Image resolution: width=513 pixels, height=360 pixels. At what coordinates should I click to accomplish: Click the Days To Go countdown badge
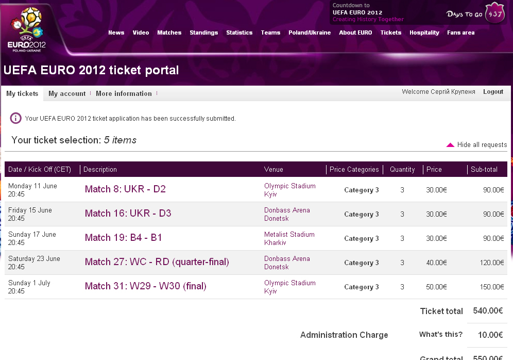click(494, 14)
